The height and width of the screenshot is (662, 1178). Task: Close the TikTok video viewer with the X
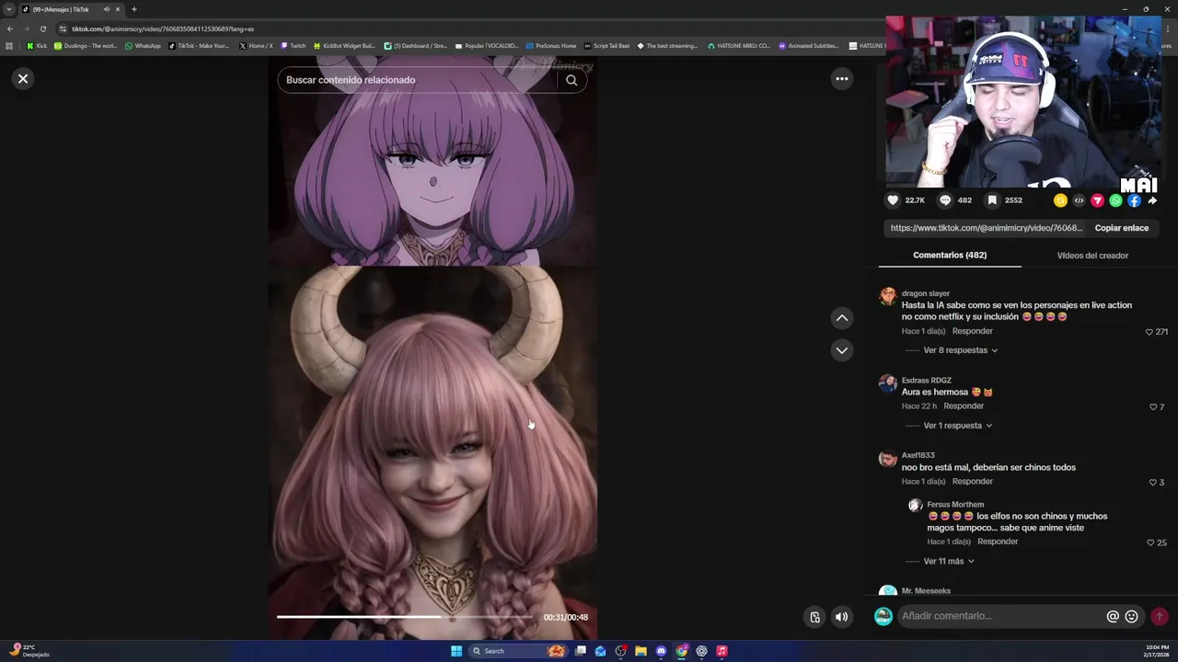pos(23,79)
